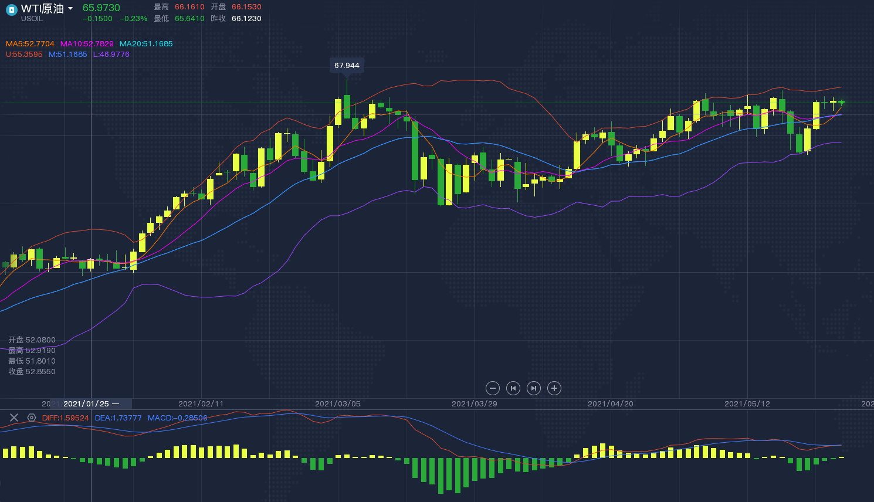Click the current price 65.9730
The width and height of the screenshot is (874, 502).
(101, 8)
